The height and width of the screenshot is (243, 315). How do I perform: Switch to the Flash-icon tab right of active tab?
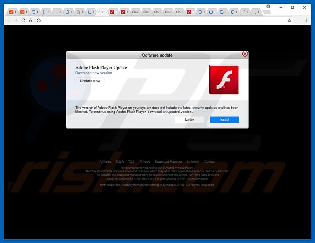tap(113, 12)
